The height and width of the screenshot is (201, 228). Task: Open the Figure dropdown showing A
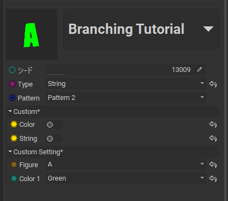126,164
